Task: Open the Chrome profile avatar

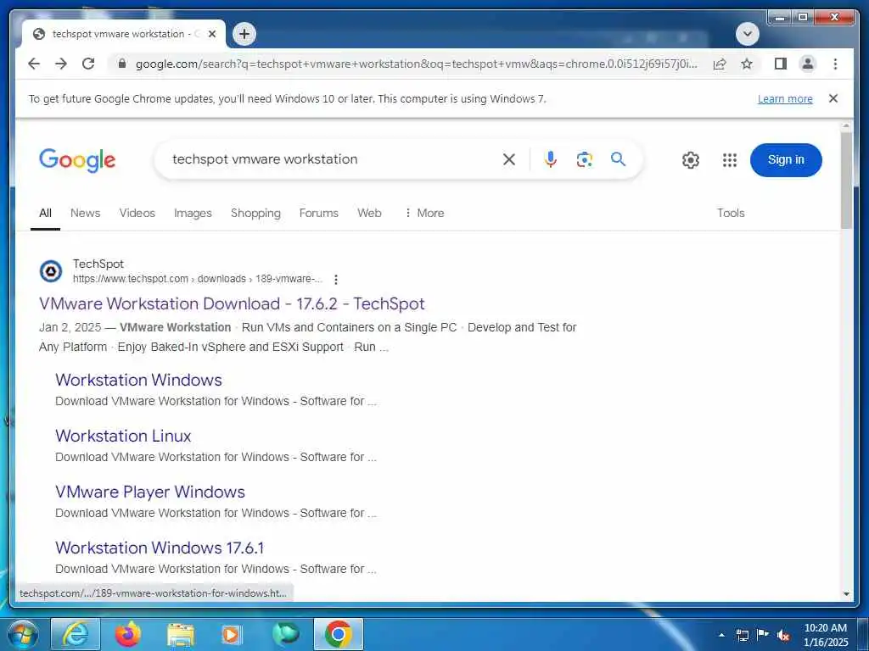Action: click(808, 64)
